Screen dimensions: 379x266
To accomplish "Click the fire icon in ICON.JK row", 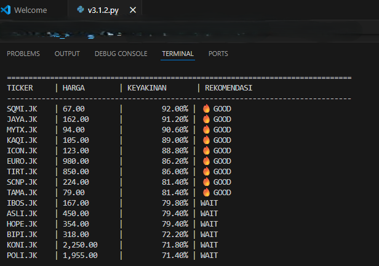I will [206, 151].
